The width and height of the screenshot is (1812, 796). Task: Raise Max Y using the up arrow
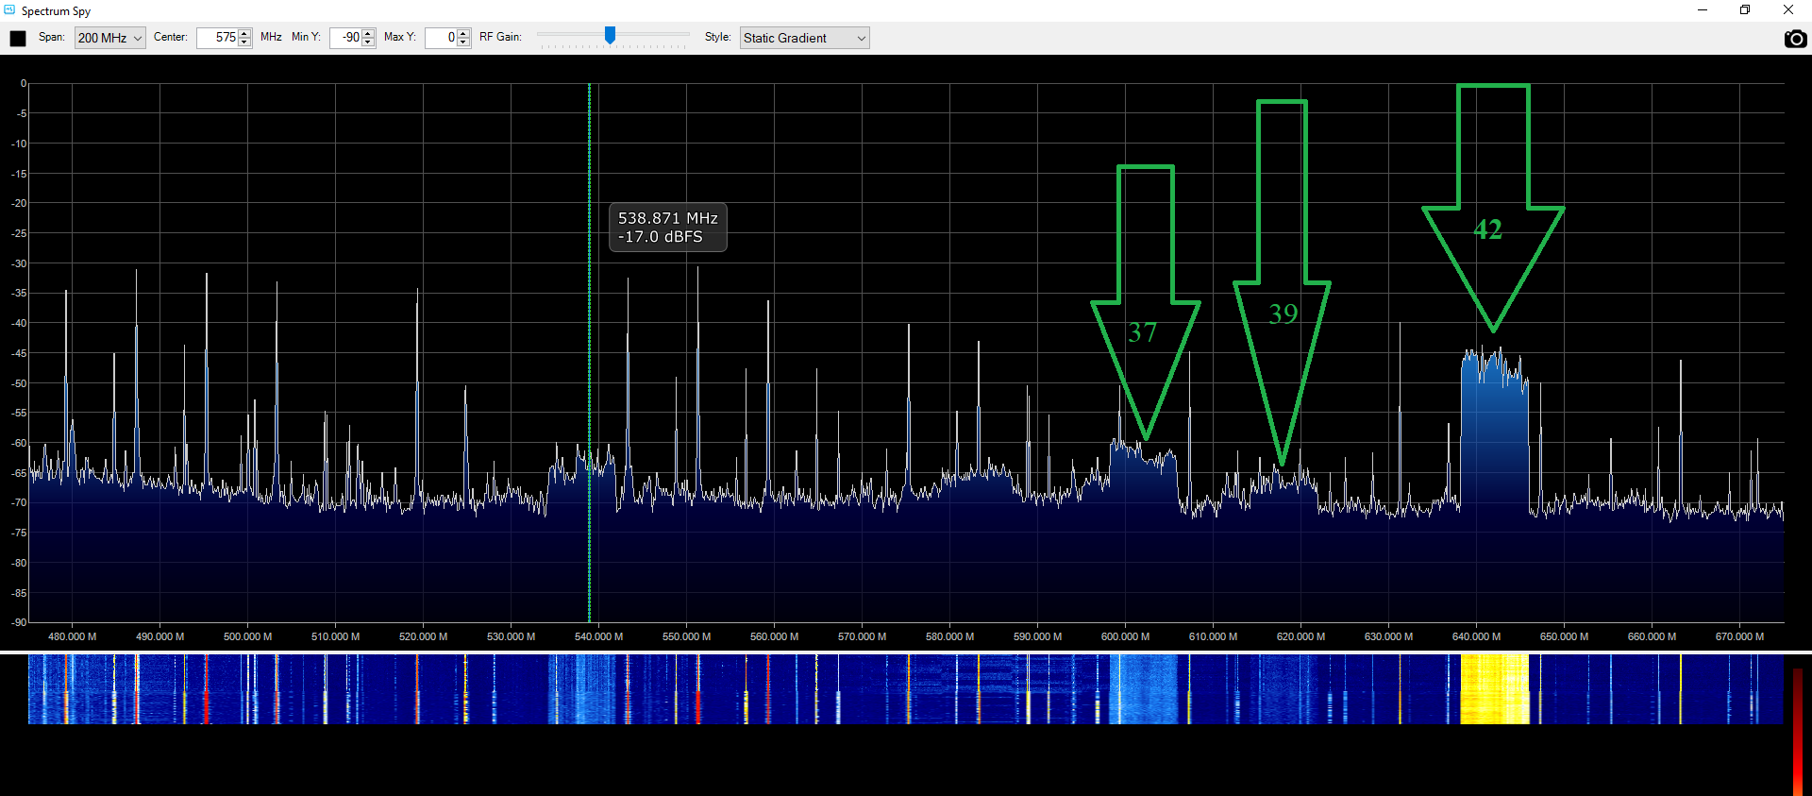(x=463, y=33)
